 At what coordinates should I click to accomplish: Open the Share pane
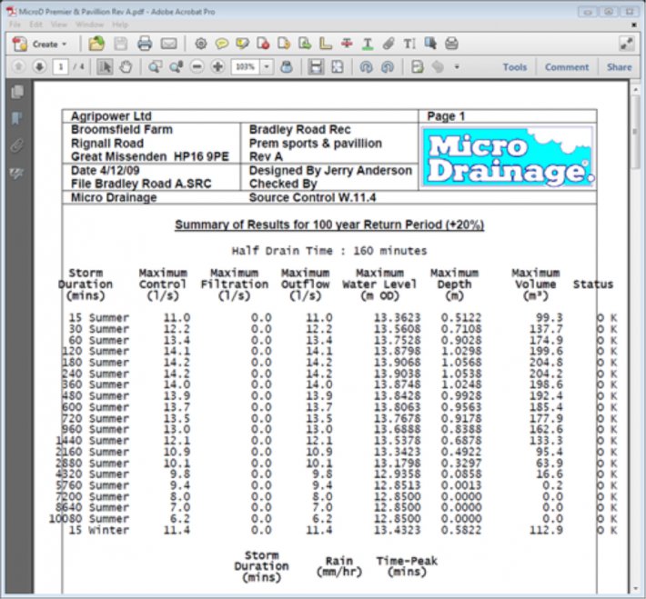(x=619, y=66)
